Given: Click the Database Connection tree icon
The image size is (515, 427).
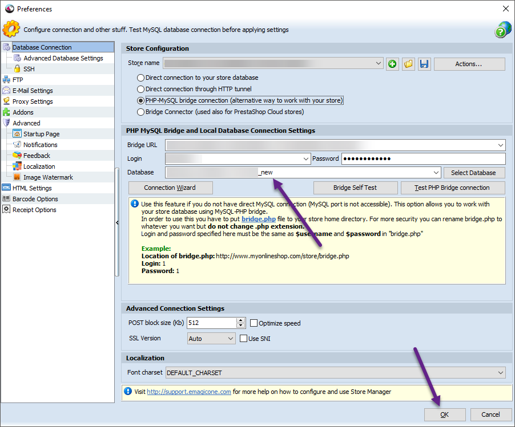Looking at the screenshot, I should (x=7, y=47).
